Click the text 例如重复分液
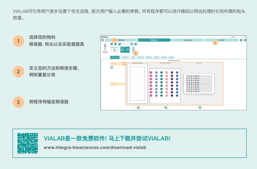This screenshot has width=257, height=169. 42,75
